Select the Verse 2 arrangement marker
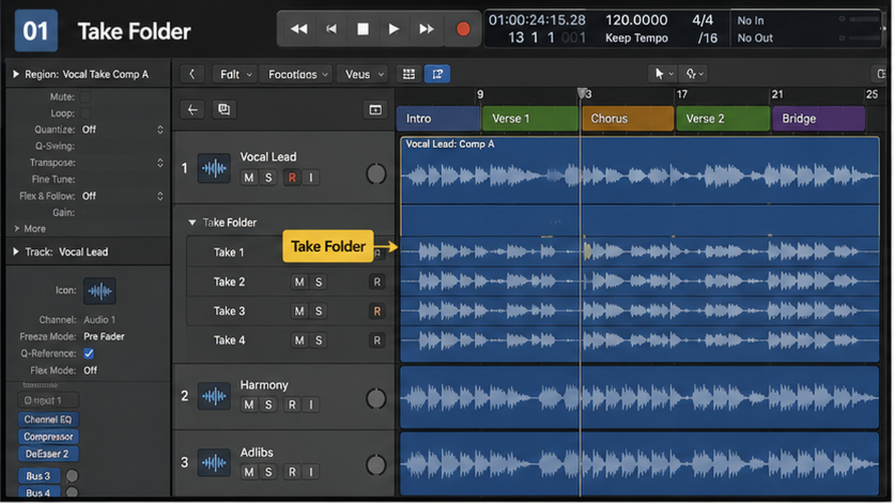This screenshot has height=503, width=894. pyautogui.click(x=723, y=119)
